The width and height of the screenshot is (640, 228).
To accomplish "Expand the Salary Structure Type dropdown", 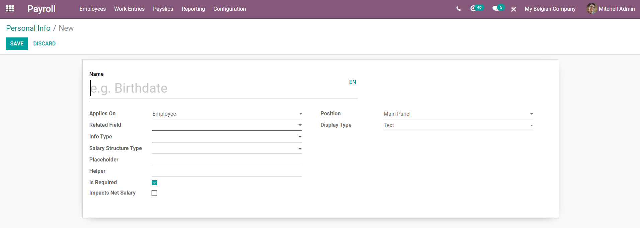I will click(227, 149).
